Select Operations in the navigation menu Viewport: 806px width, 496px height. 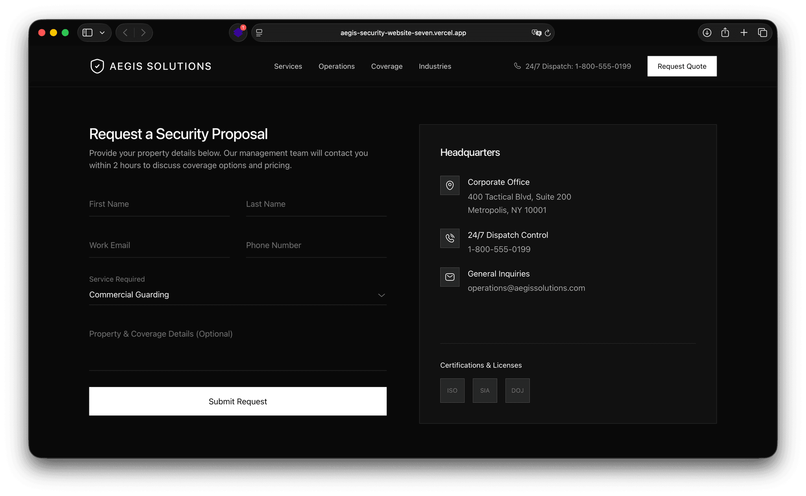(336, 66)
